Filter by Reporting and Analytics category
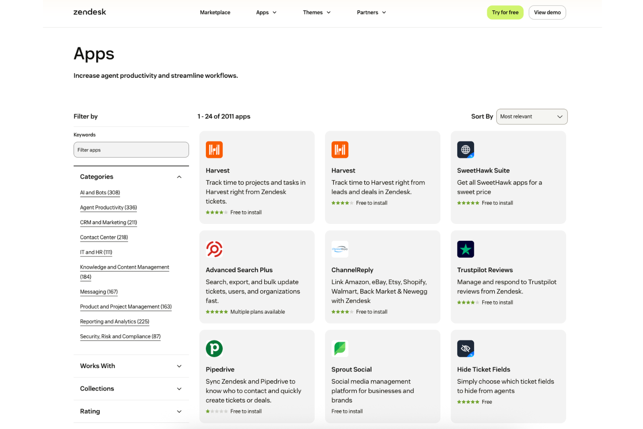Image resolution: width=643 pixels, height=429 pixels. pyautogui.click(x=114, y=322)
